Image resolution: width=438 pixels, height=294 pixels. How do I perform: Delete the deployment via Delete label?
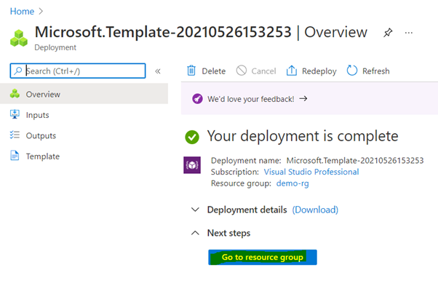pos(214,71)
